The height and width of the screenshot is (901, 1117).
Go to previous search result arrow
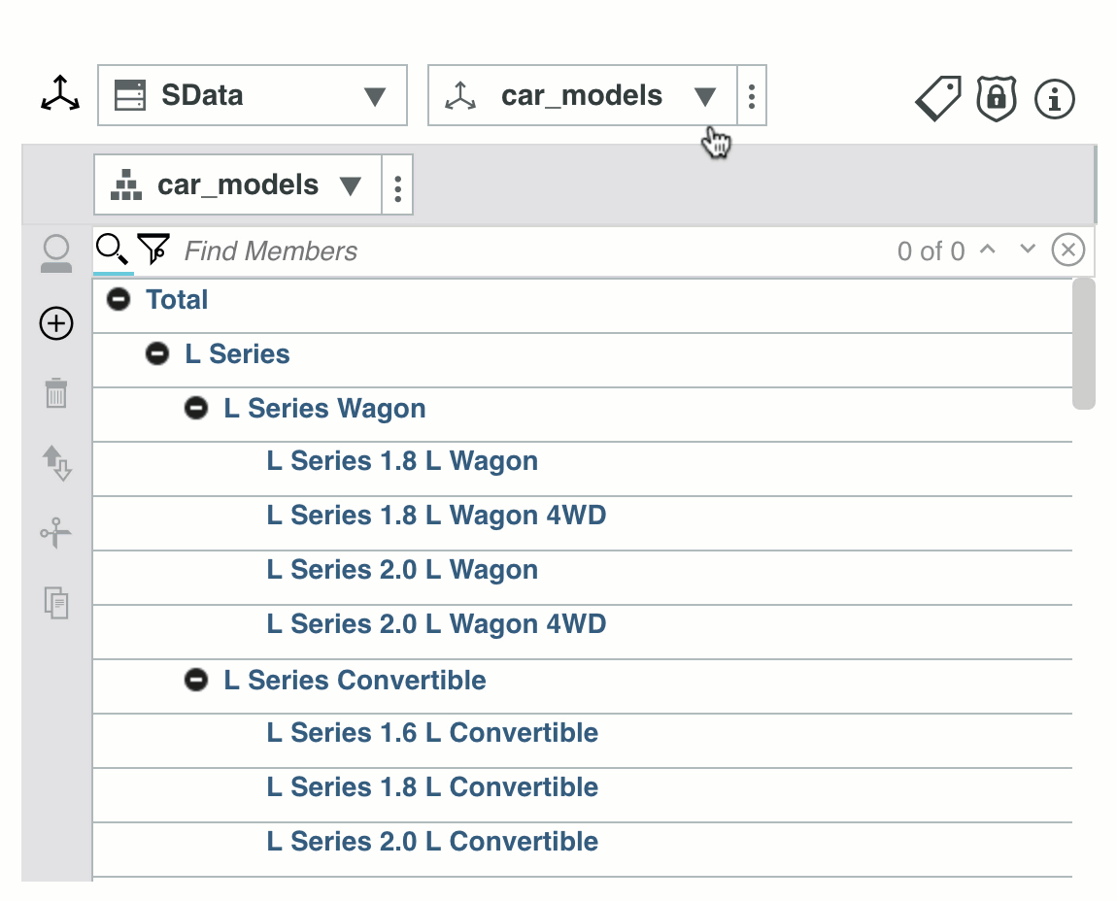[988, 250]
